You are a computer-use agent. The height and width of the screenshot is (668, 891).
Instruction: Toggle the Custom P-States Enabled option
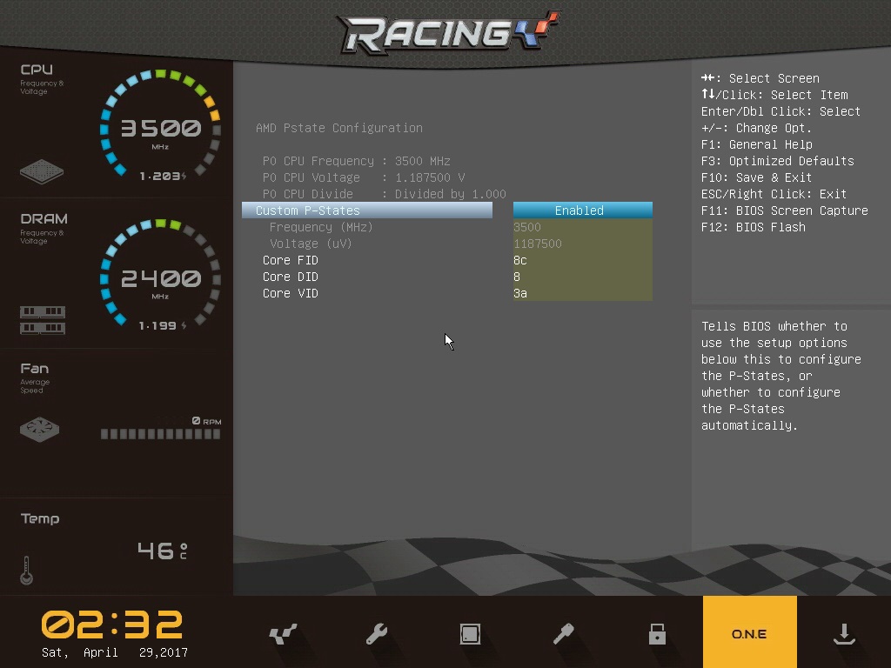tap(582, 210)
